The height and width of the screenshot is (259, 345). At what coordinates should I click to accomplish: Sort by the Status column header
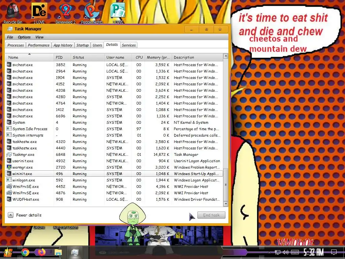tap(87, 57)
